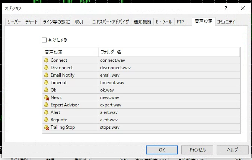Select the Ok event label
The image size is (252, 160).
53,90
